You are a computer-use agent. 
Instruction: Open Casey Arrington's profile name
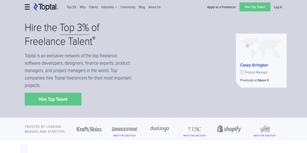point(254,65)
